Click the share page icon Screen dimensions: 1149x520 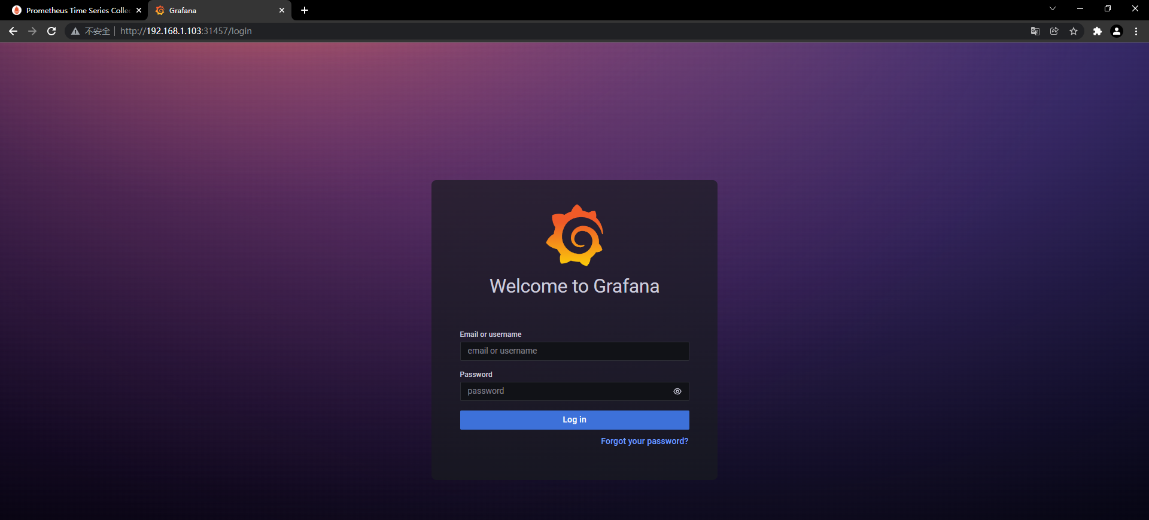coord(1054,31)
